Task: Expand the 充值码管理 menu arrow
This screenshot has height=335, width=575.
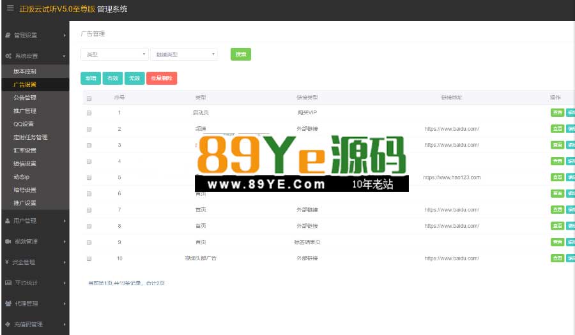Action: click(65, 324)
